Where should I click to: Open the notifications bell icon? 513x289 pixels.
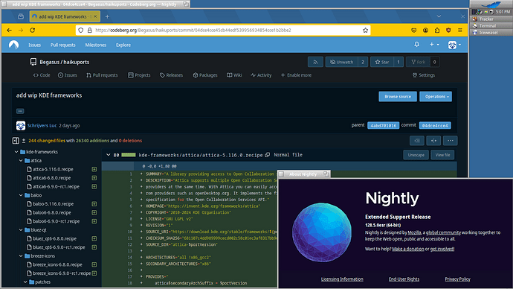pos(416,44)
